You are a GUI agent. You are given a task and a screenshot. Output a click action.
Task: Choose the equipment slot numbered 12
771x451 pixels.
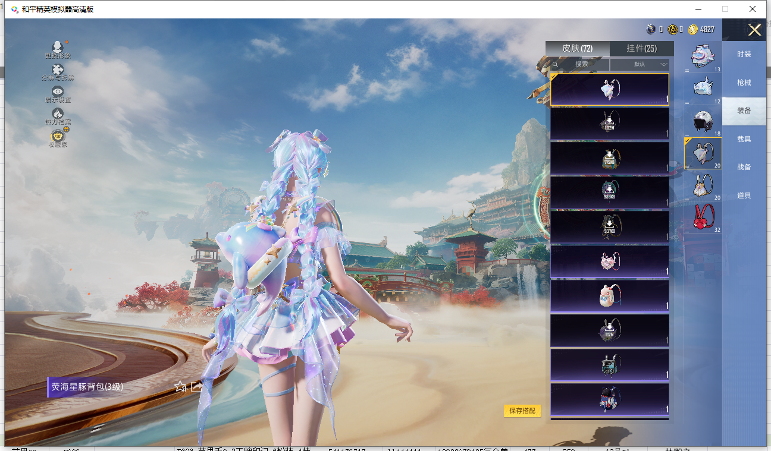(x=703, y=89)
